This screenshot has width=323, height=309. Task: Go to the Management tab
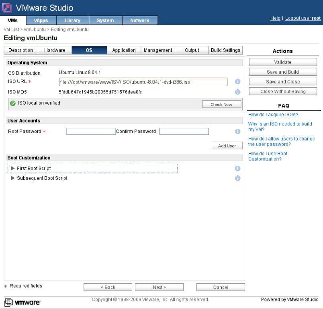pyautogui.click(x=158, y=50)
